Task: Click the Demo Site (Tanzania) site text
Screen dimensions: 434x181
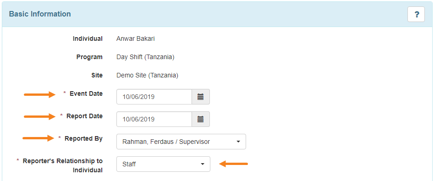Action: point(147,75)
